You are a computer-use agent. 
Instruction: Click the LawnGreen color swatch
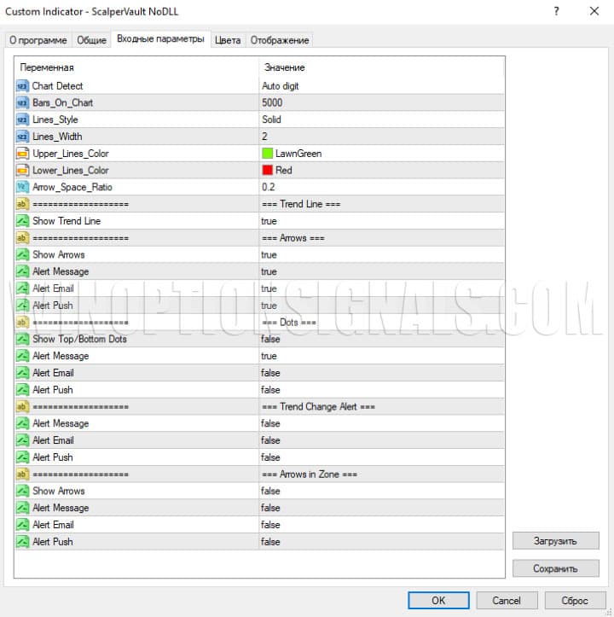tap(268, 154)
